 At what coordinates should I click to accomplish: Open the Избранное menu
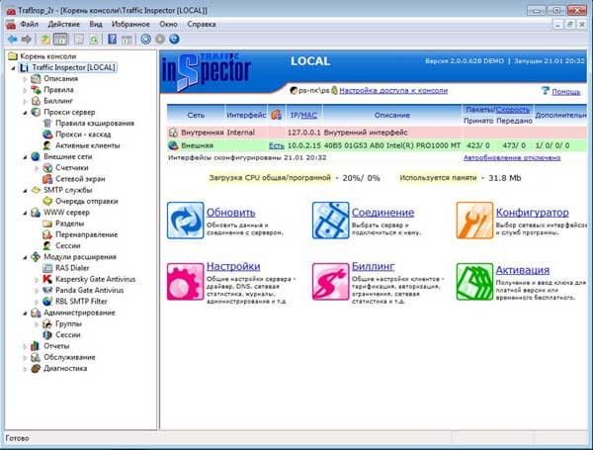click(130, 24)
